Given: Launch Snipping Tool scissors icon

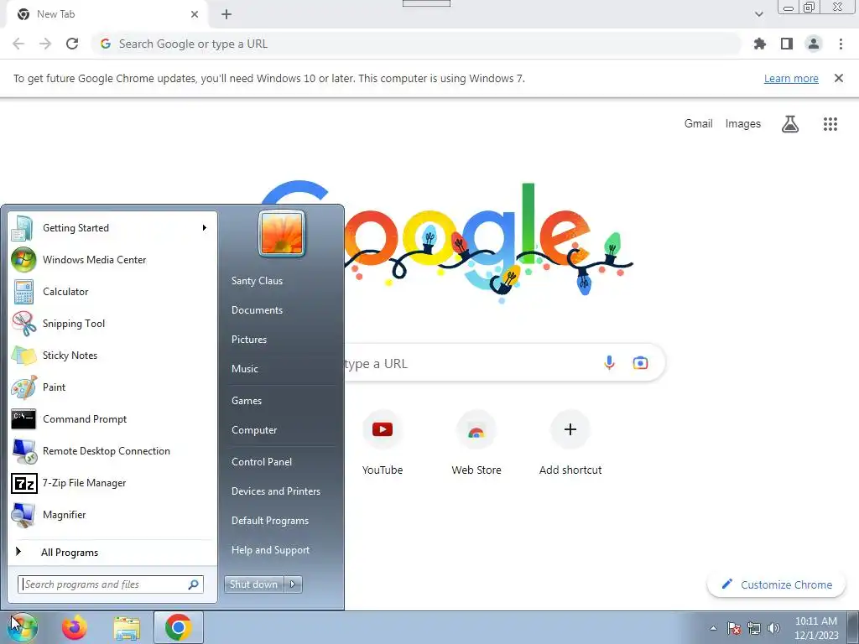Looking at the screenshot, I should [23, 324].
